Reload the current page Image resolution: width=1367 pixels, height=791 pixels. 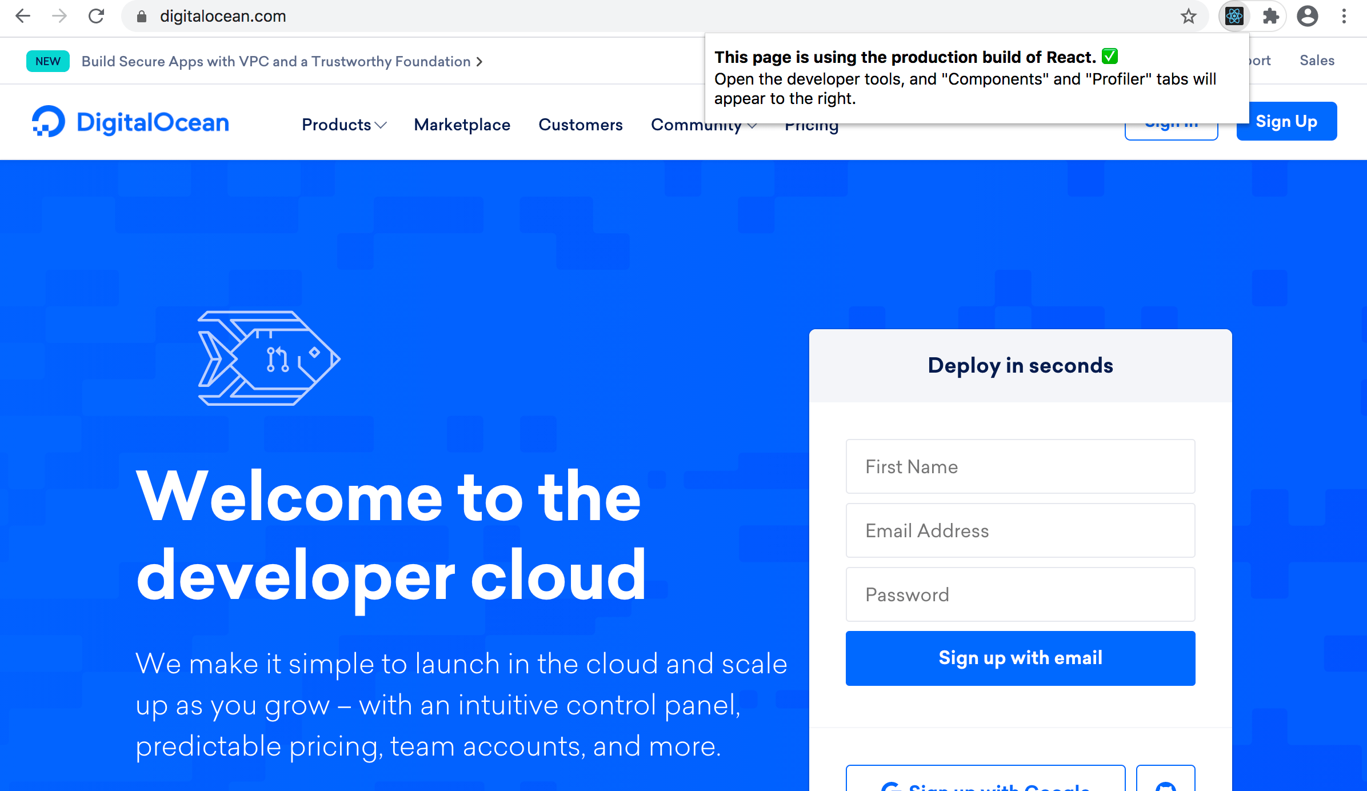(x=96, y=17)
